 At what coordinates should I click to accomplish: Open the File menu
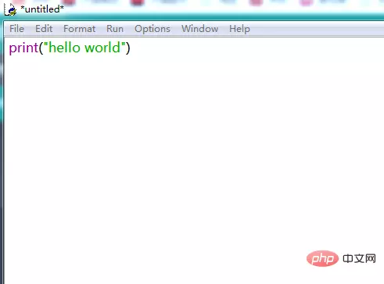point(16,29)
